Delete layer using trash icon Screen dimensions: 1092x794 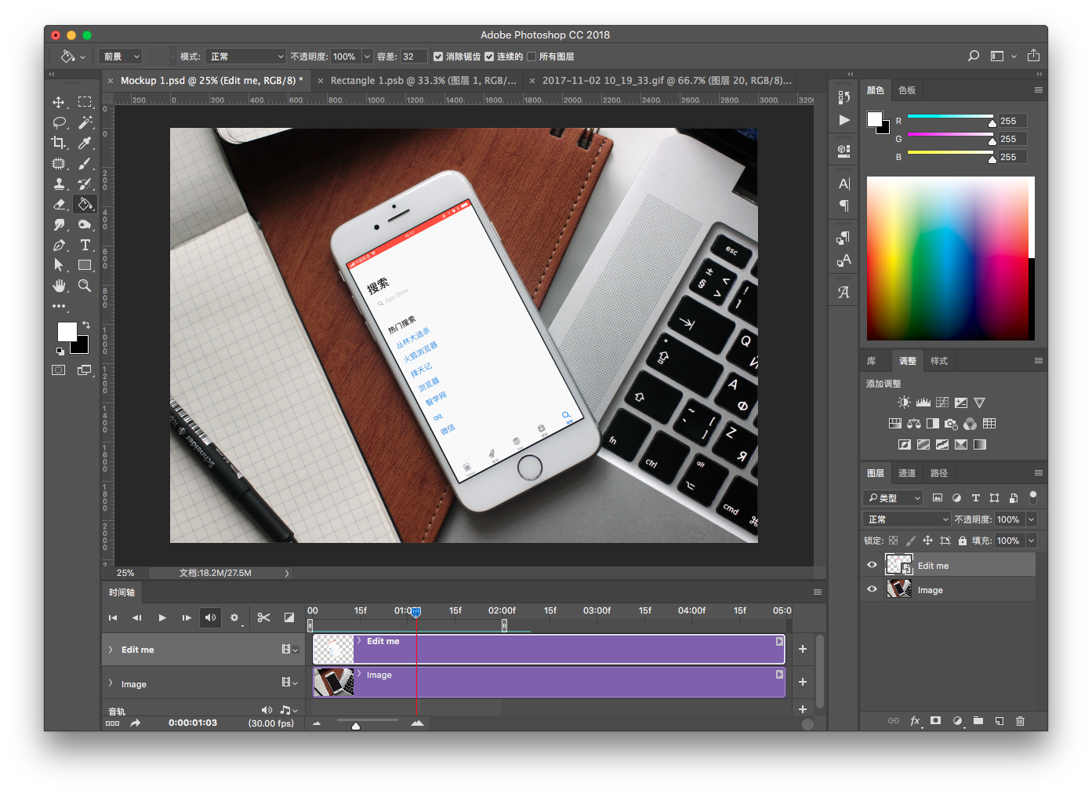click(1020, 721)
